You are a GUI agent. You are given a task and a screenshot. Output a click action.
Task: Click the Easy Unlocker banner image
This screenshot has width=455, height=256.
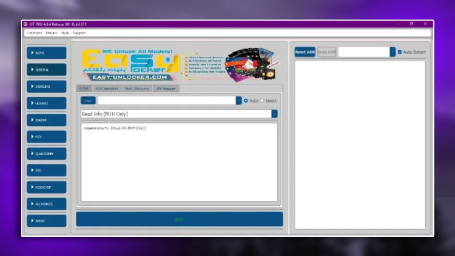coord(179,65)
